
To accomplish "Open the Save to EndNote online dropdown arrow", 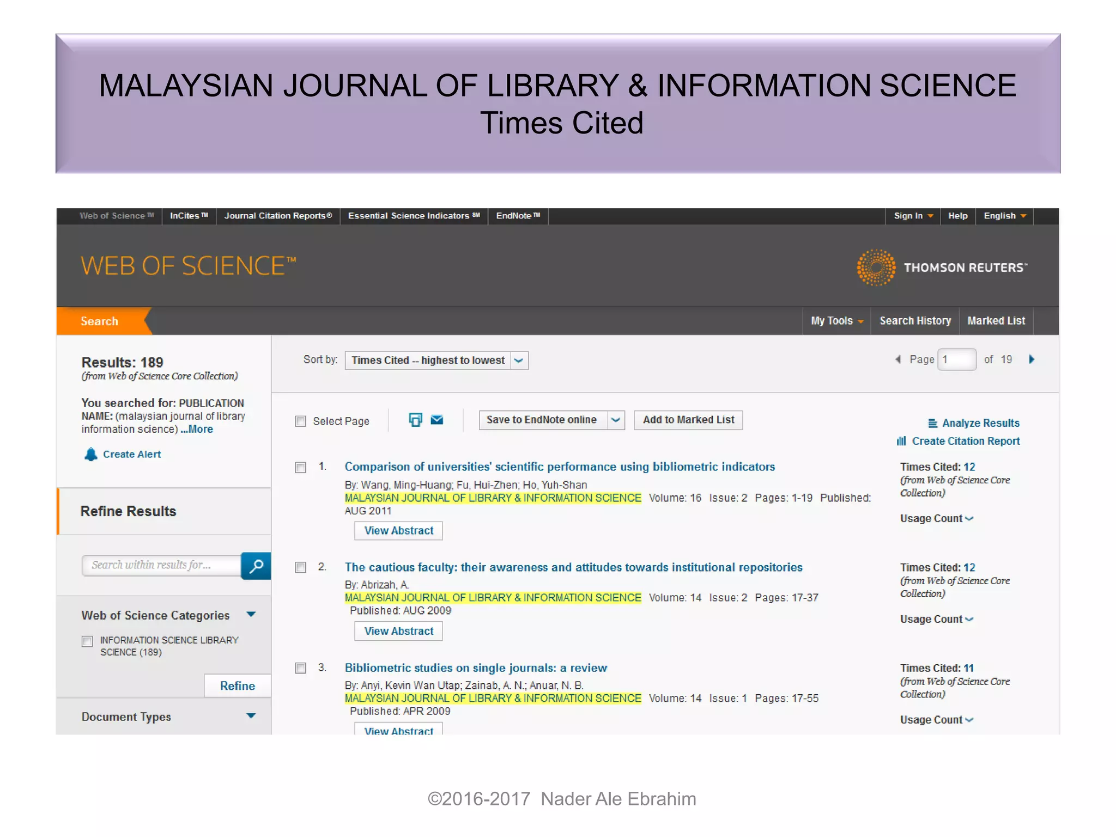I will (616, 420).
